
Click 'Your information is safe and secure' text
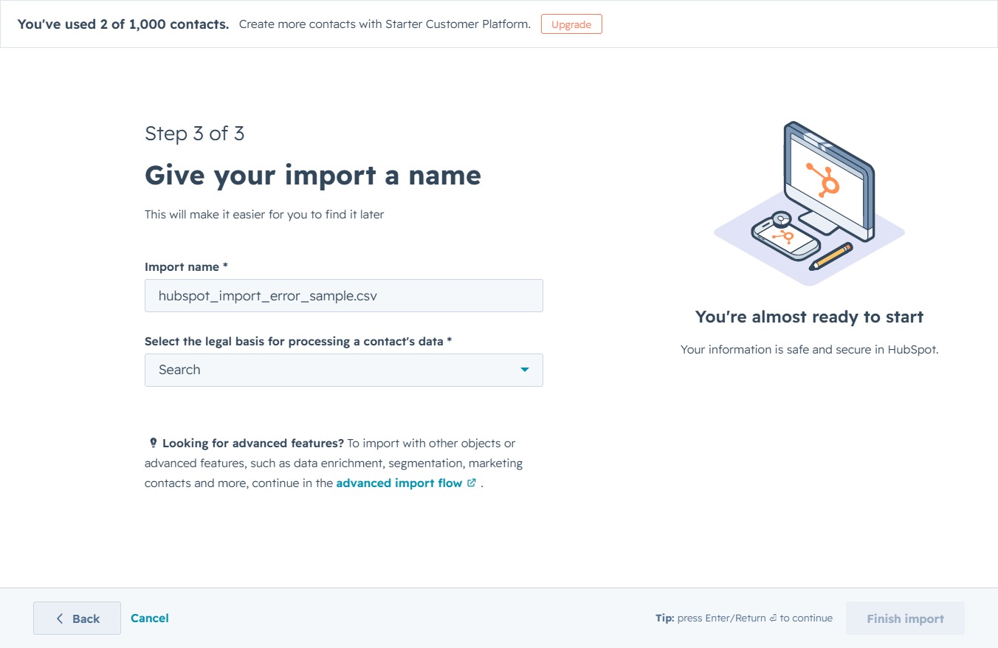click(x=810, y=350)
